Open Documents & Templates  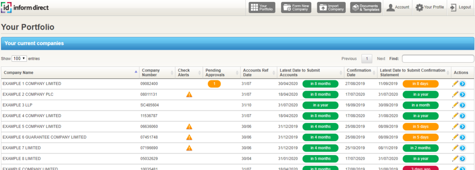tap(366, 7)
